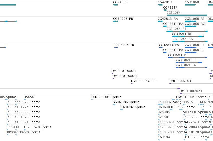Screen dimensions: 213x141
Task: Select EST RP004446378.5prime
Action: [x=23, y=102]
